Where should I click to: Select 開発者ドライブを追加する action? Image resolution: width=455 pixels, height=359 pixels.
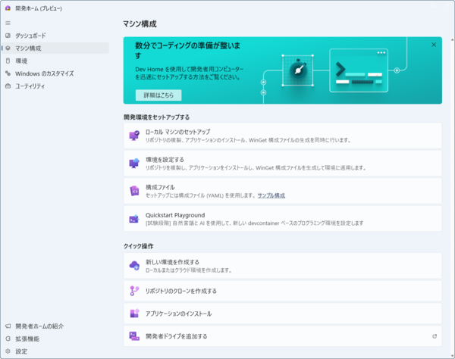(x=282, y=336)
